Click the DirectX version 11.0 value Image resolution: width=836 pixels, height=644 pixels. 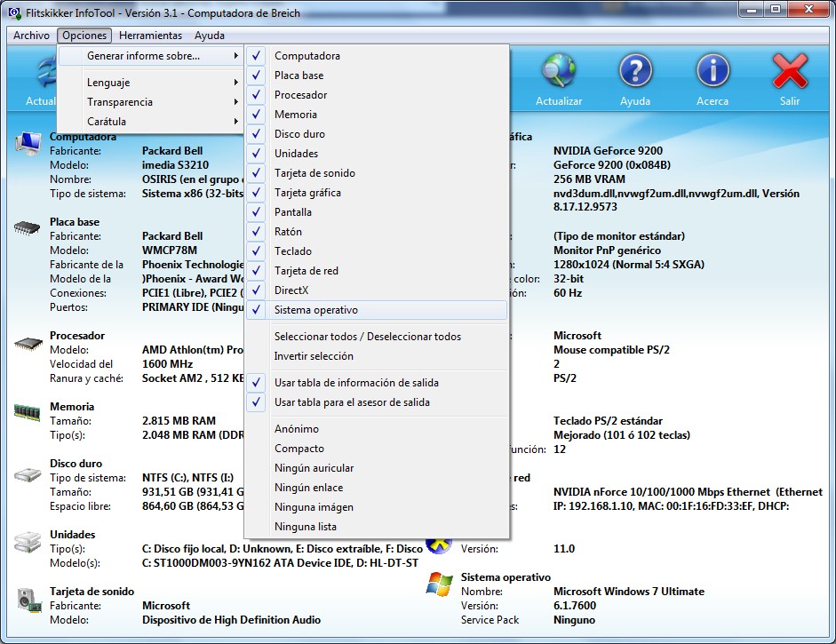click(x=564, y=549)
